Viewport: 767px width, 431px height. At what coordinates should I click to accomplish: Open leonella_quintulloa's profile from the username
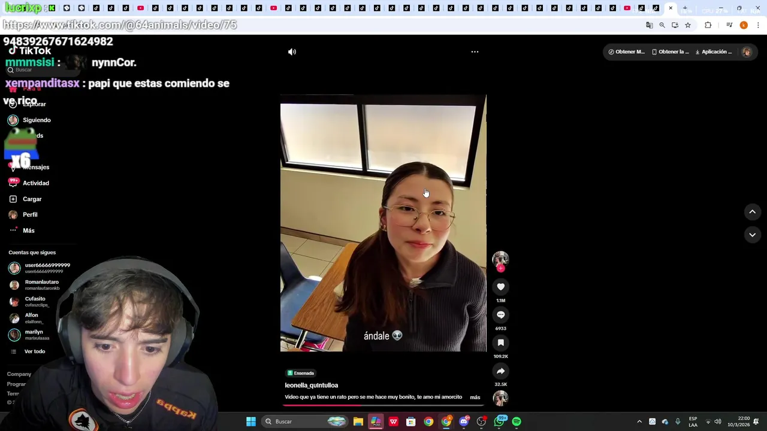[312, 386]
